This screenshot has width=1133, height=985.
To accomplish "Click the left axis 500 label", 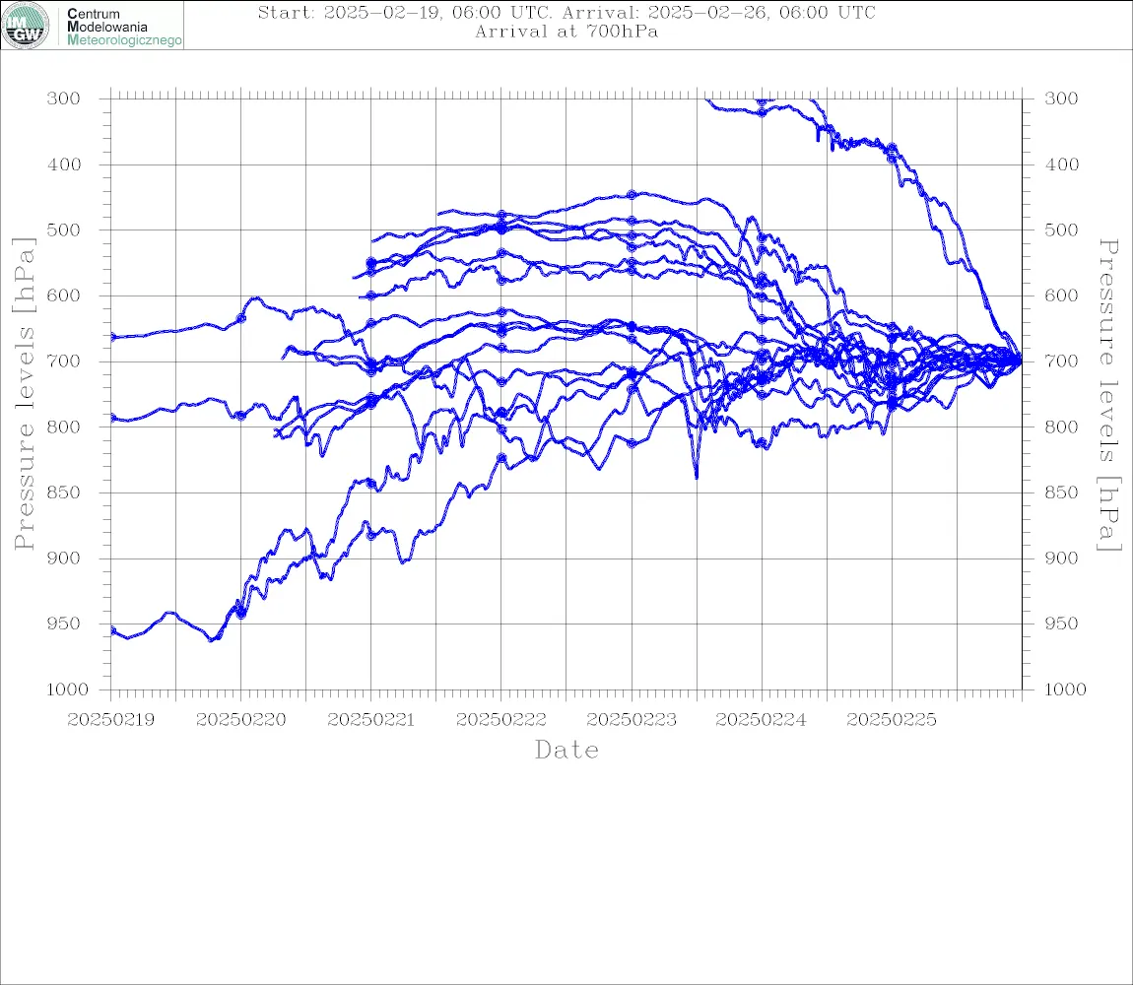I will [64, 230].
